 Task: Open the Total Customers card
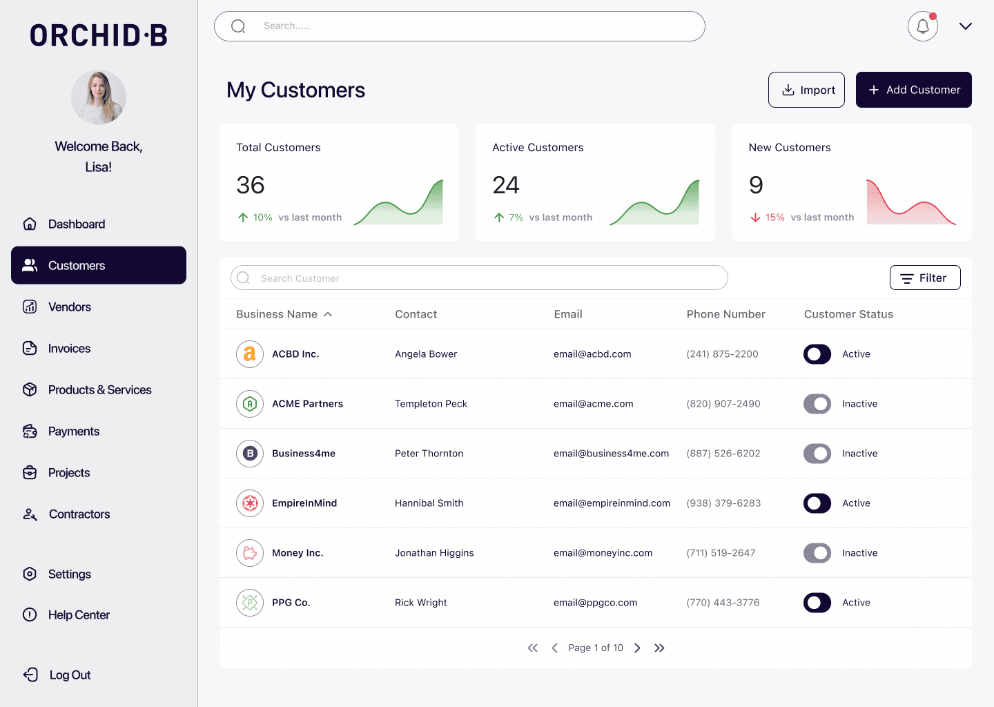pyautogui.click(x=339, y=182)
